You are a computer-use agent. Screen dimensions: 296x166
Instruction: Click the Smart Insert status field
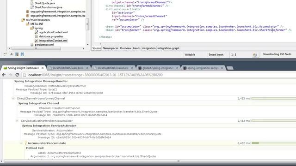pos(216,54)
